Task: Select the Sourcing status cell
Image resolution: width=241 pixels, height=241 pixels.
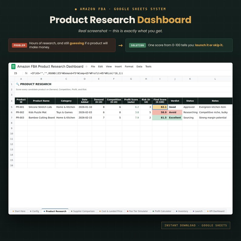Action: coord(190,117)
